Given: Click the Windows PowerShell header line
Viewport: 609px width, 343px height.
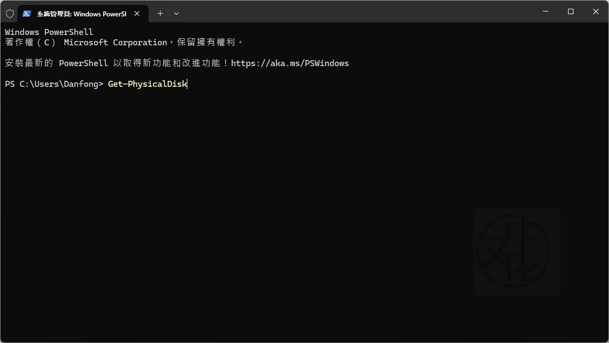Looking at the screenshot, I should pos(49,32).
